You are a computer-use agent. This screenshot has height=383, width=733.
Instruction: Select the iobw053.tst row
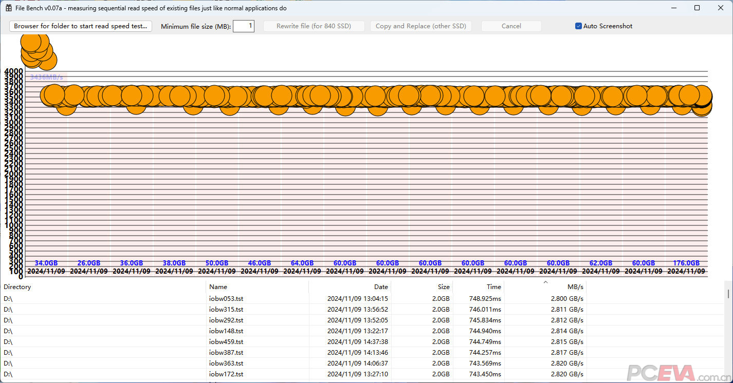(226, 298)
